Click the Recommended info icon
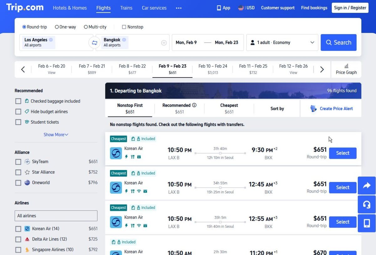Viewport: 376px width, 255px height. point(194,105)
